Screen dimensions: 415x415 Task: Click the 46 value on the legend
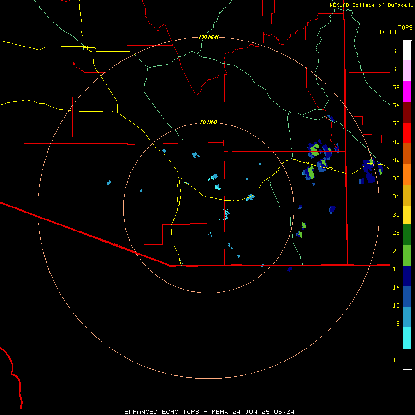396,142
